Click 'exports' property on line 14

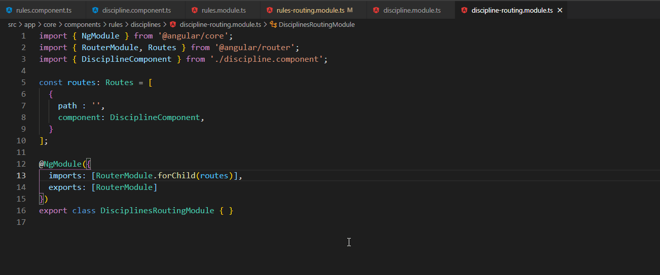(65, 187)
